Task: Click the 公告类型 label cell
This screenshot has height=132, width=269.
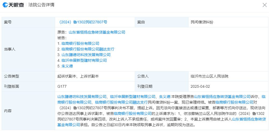Action: [29, 76]
